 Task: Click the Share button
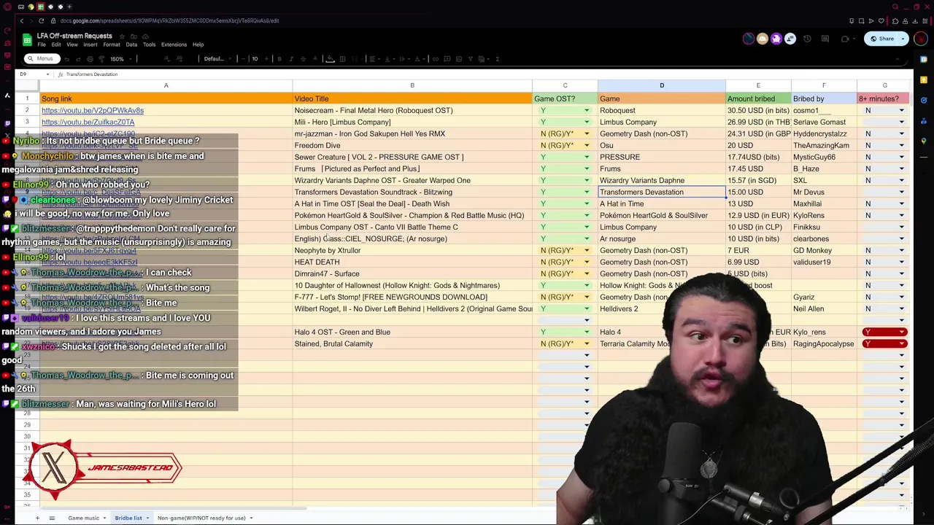[881, 39]
